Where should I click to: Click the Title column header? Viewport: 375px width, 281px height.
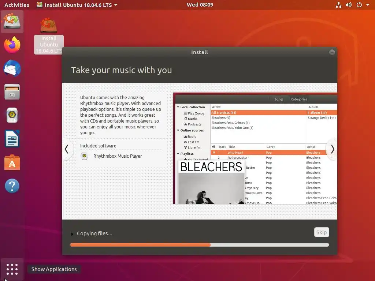click(231, 147)
